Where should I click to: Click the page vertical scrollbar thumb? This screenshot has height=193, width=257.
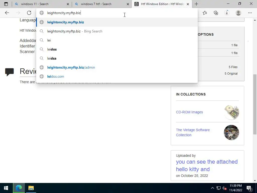[255, 104]
